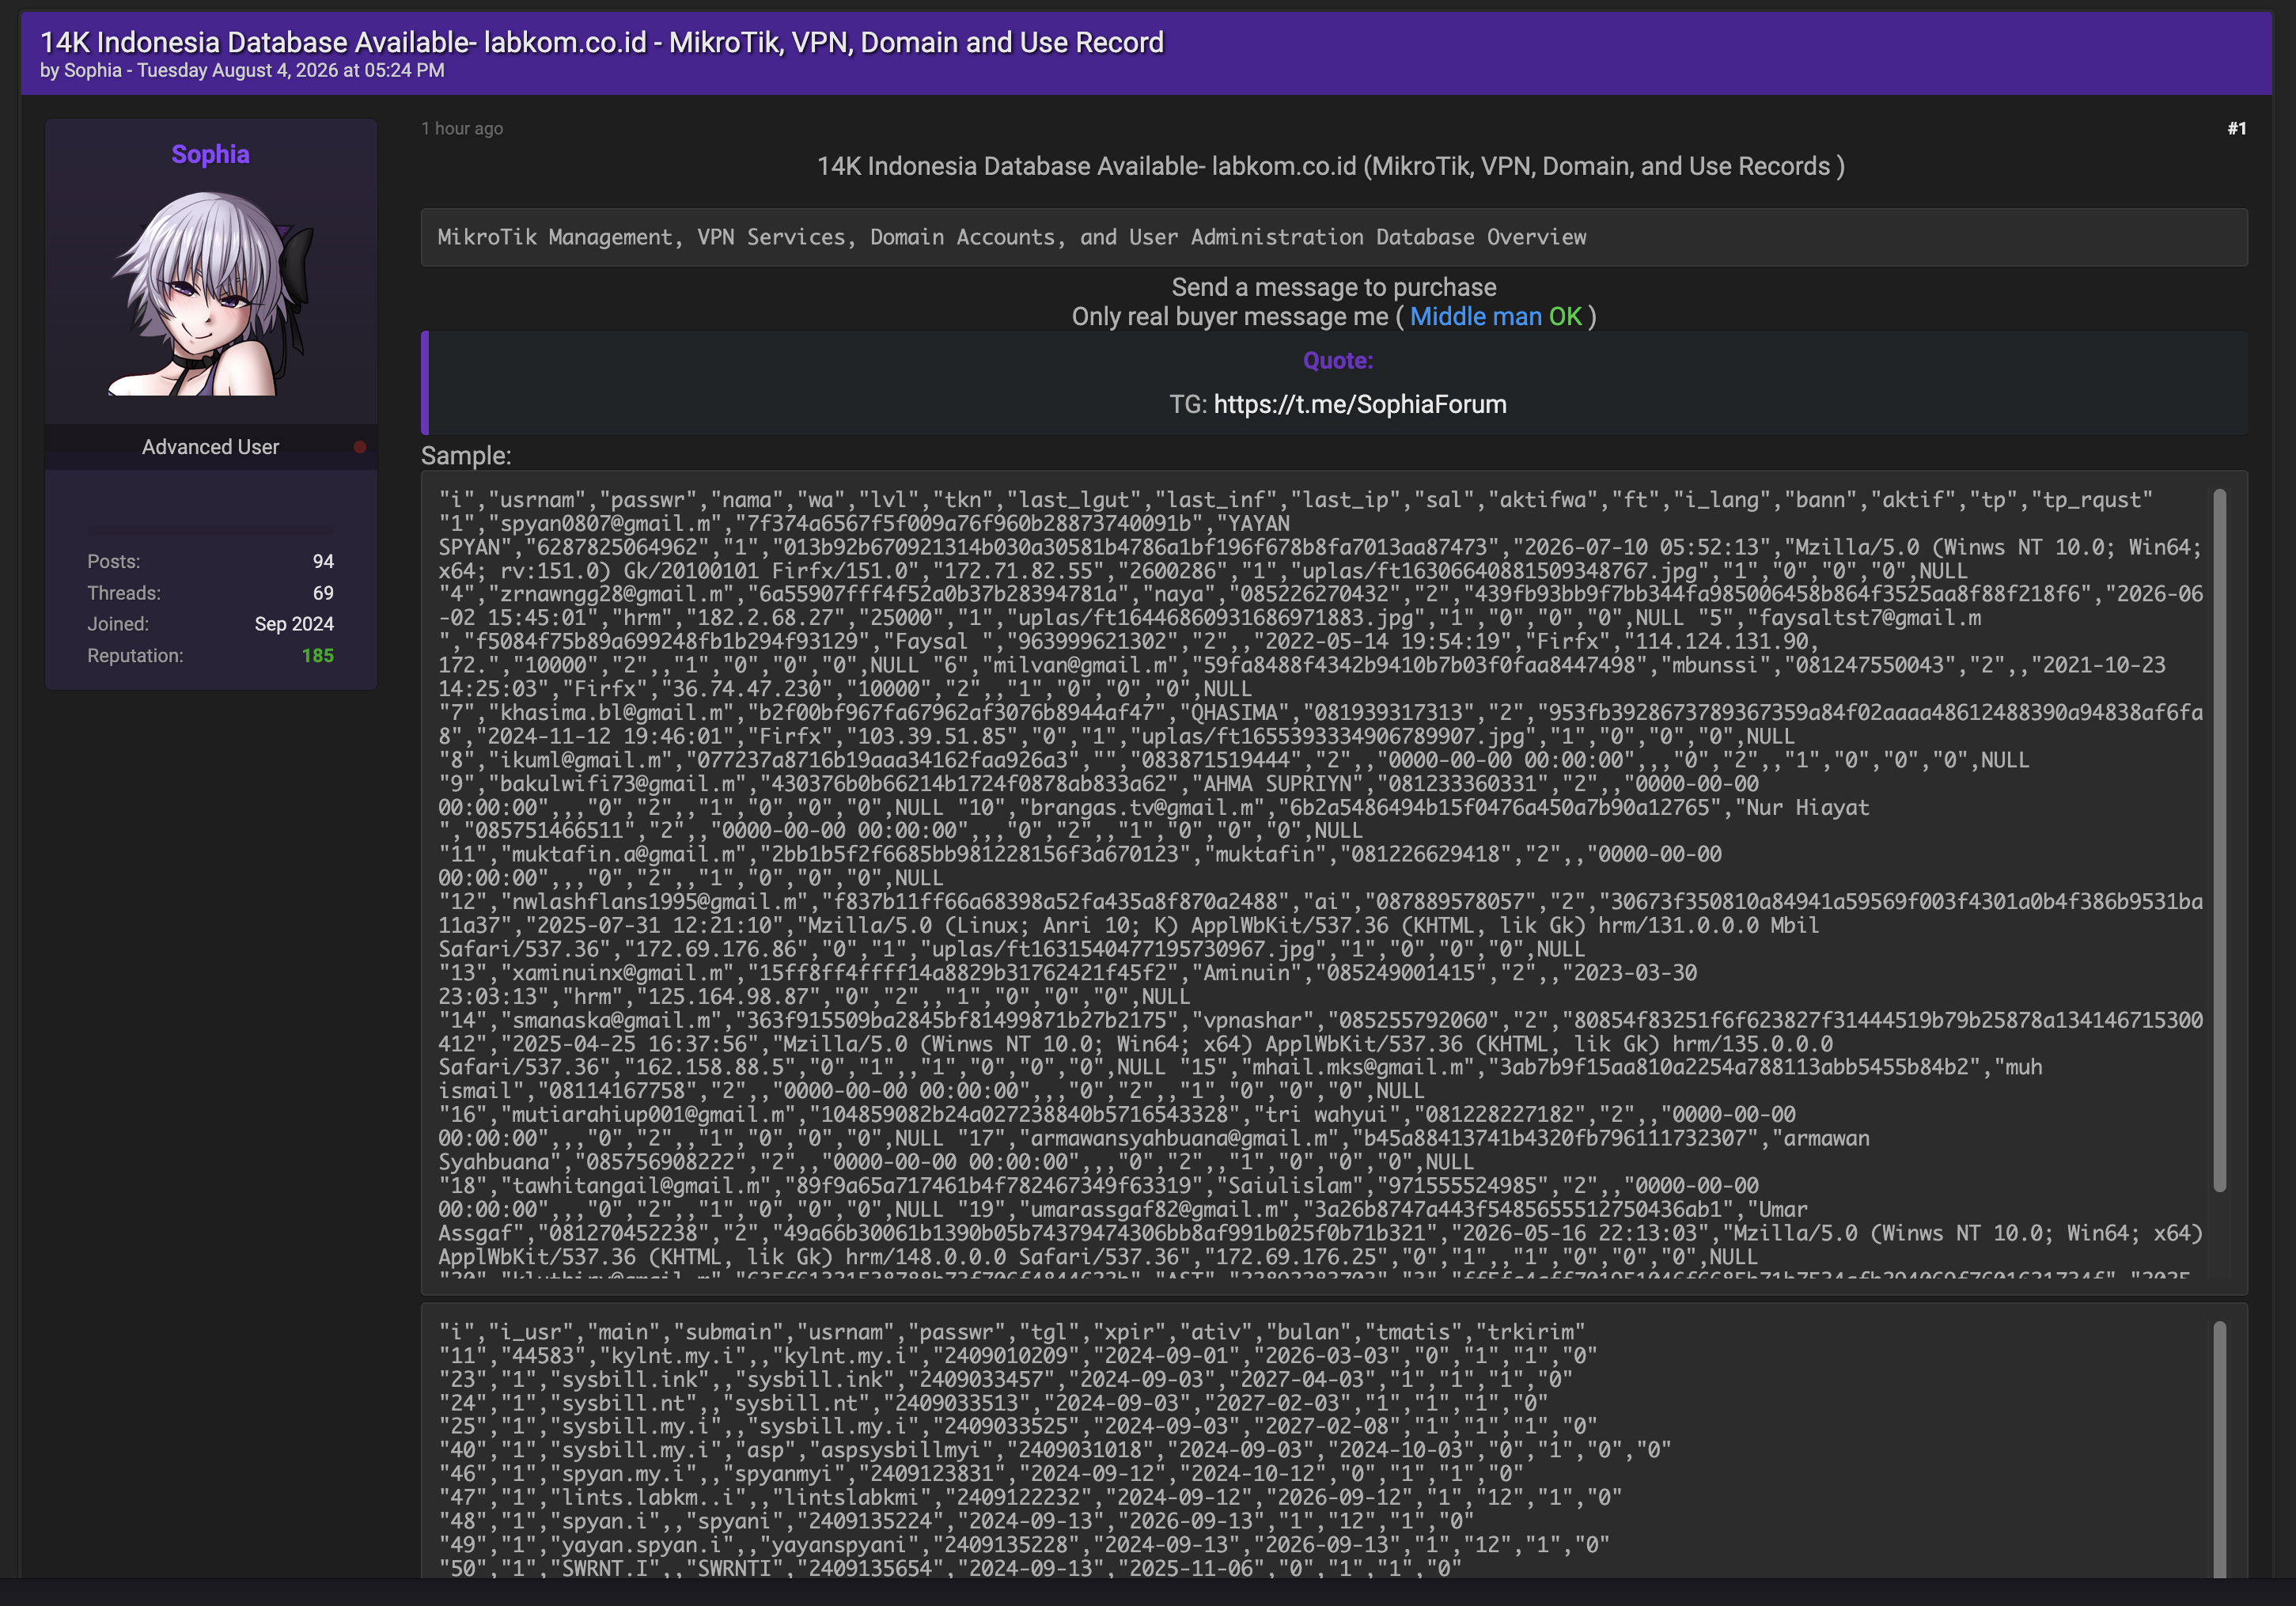Click the row containing "yayanspyani"
Image resolution: width=2296 pixels, height=1606 pixels.
click(x=1024, y=1544)
